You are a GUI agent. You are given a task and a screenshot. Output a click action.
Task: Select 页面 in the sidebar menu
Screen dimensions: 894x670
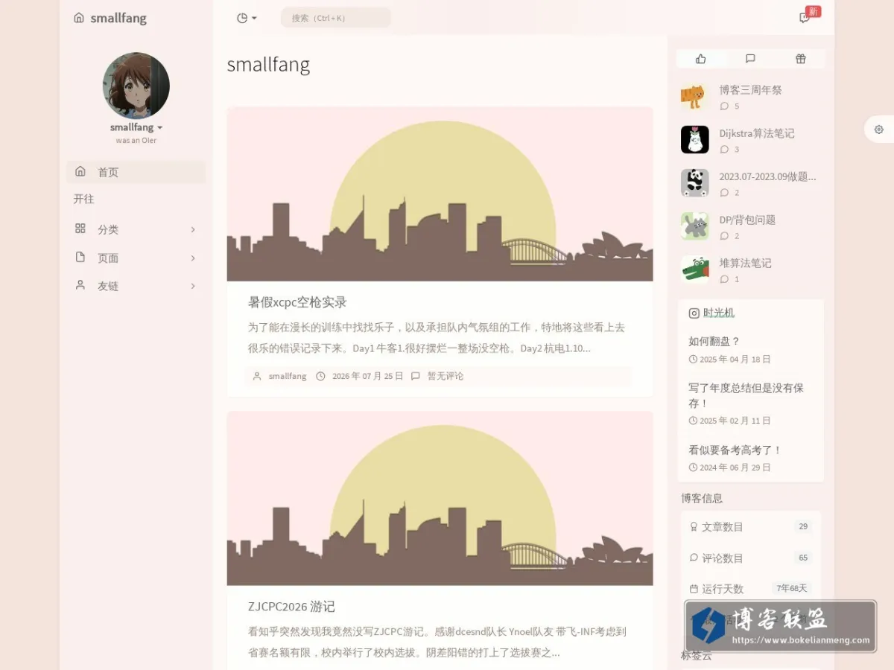[x=136, y=258]
